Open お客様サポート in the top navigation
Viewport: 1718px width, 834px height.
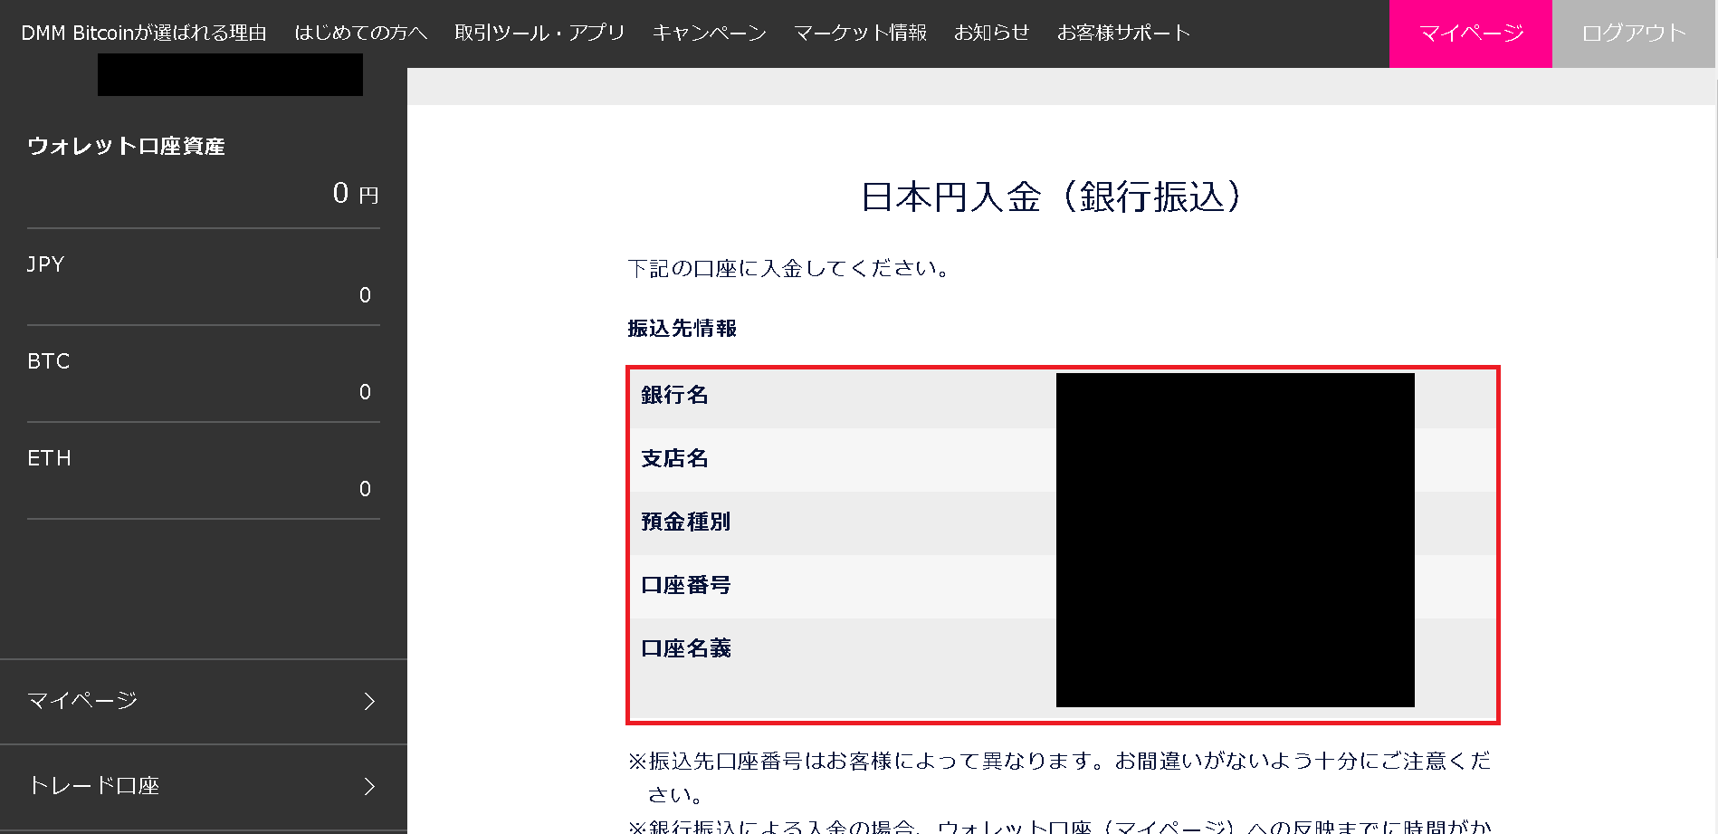1123,33
